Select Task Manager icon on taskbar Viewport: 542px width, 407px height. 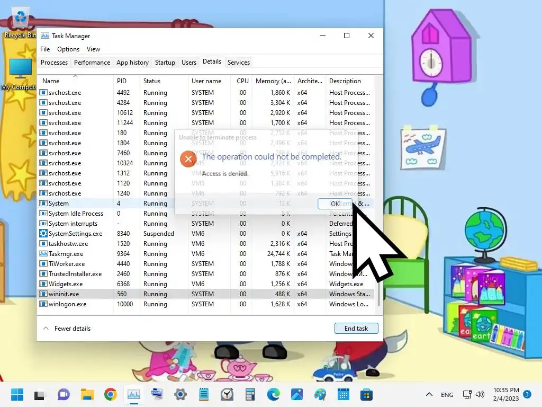133,394
